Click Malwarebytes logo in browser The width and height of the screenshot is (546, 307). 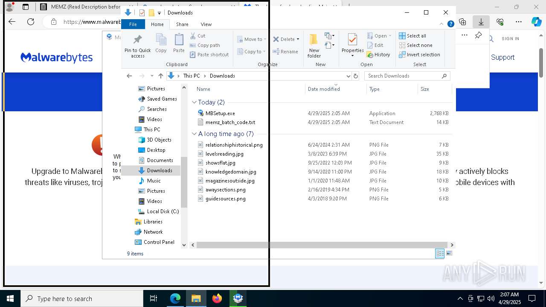click(x=56, y=57)
